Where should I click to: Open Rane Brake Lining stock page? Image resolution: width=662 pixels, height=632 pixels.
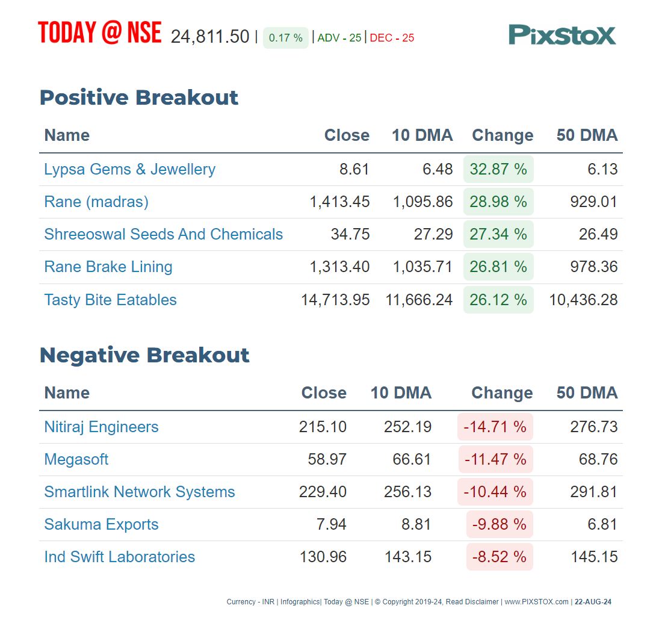coord(108,267)
